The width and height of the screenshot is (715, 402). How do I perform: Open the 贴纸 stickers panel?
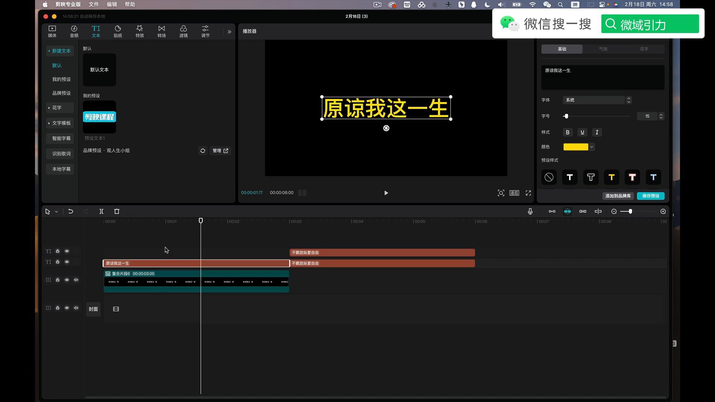coord(118,31)
